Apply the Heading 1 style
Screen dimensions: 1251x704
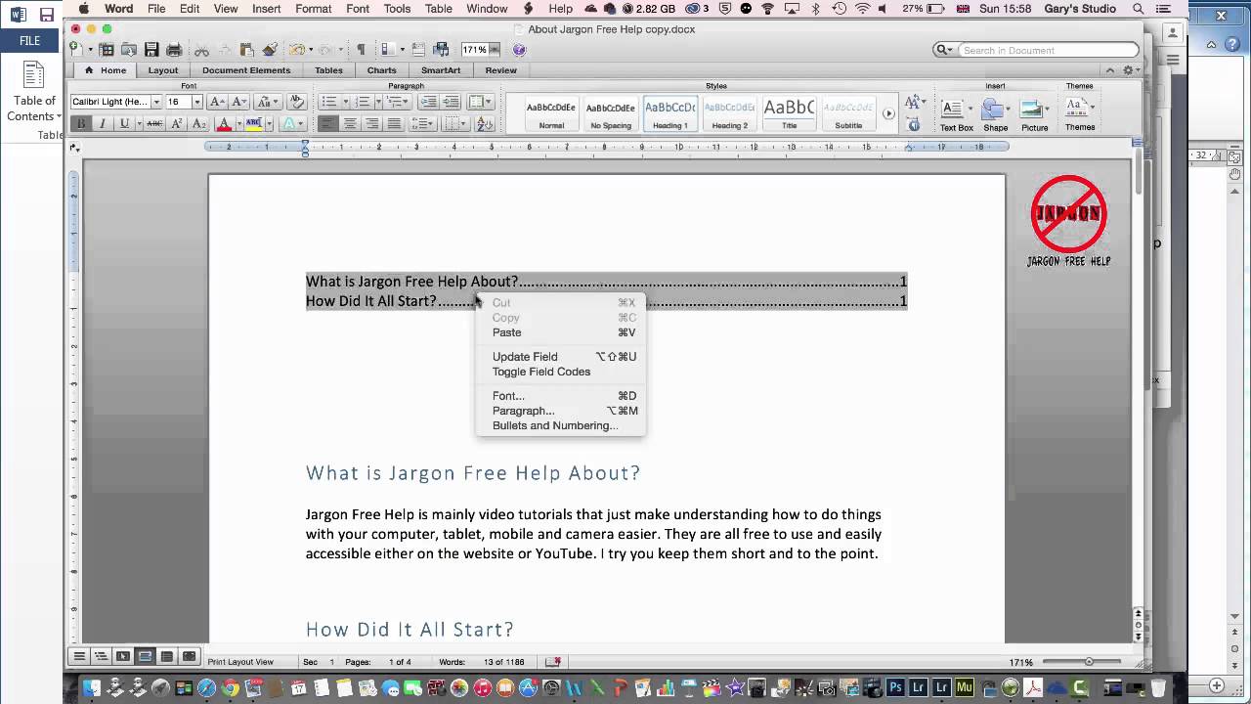pos(670,114)
